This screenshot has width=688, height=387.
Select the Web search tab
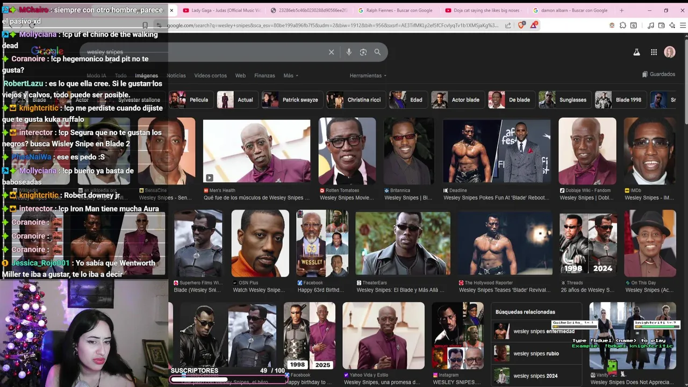240,76
